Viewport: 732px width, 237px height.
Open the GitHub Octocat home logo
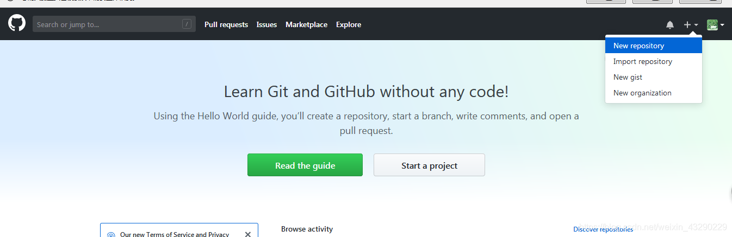pyautogui.click(x=17, y=23)
